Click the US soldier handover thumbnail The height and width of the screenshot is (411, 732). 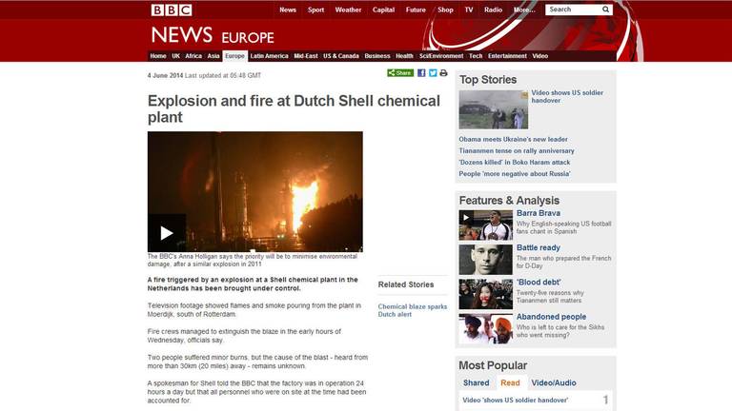494,109
